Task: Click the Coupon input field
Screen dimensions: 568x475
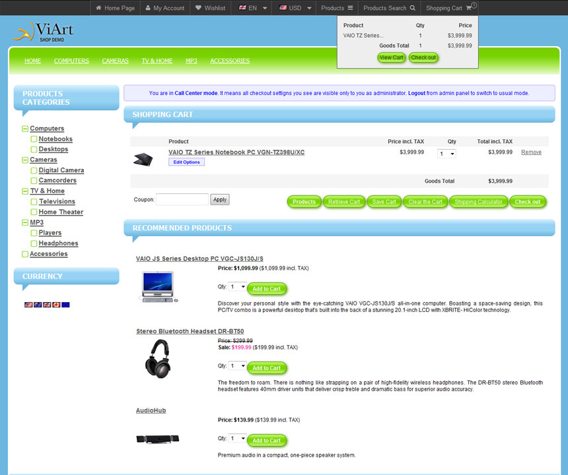Action: coord(182,199)
